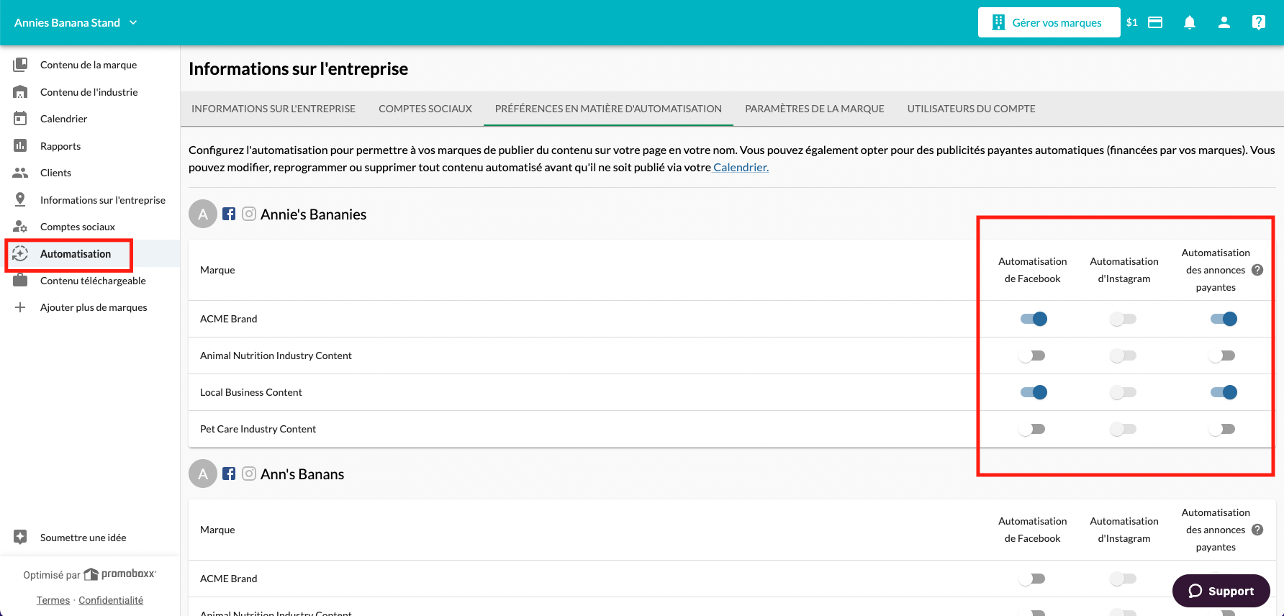Open the Termes link

click(x=53, y=600)
